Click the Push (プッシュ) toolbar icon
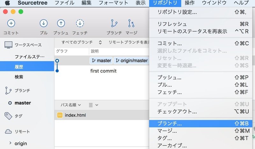The height and width of the screenshot is (149, 255). 61,23
